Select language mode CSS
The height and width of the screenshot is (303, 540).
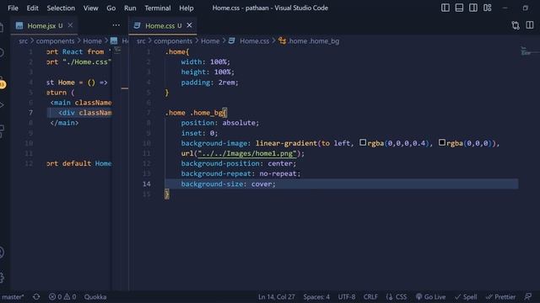click(397, 297)
